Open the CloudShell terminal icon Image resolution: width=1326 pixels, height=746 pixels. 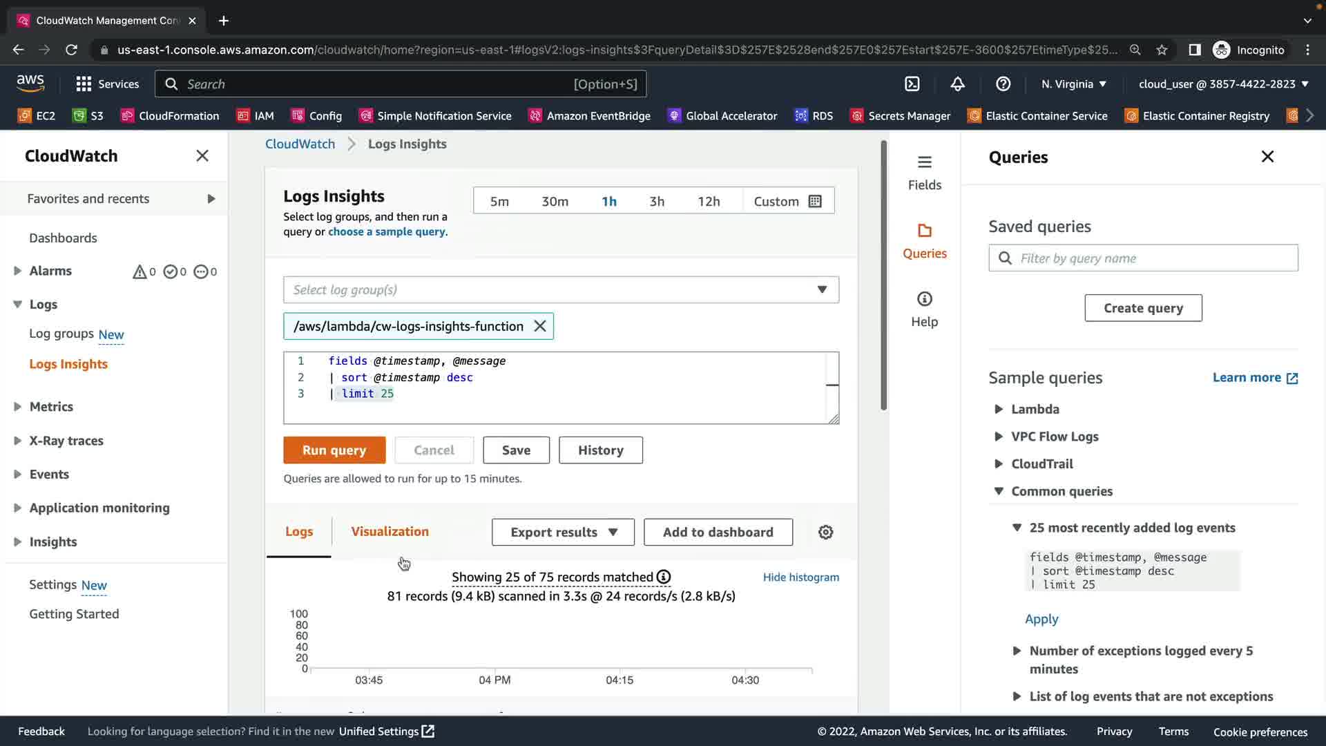(912, 84)
